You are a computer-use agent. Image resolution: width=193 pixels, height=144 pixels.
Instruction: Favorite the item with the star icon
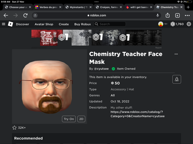14,127
